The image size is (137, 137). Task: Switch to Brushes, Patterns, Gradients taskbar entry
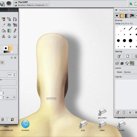coord(32,5)
